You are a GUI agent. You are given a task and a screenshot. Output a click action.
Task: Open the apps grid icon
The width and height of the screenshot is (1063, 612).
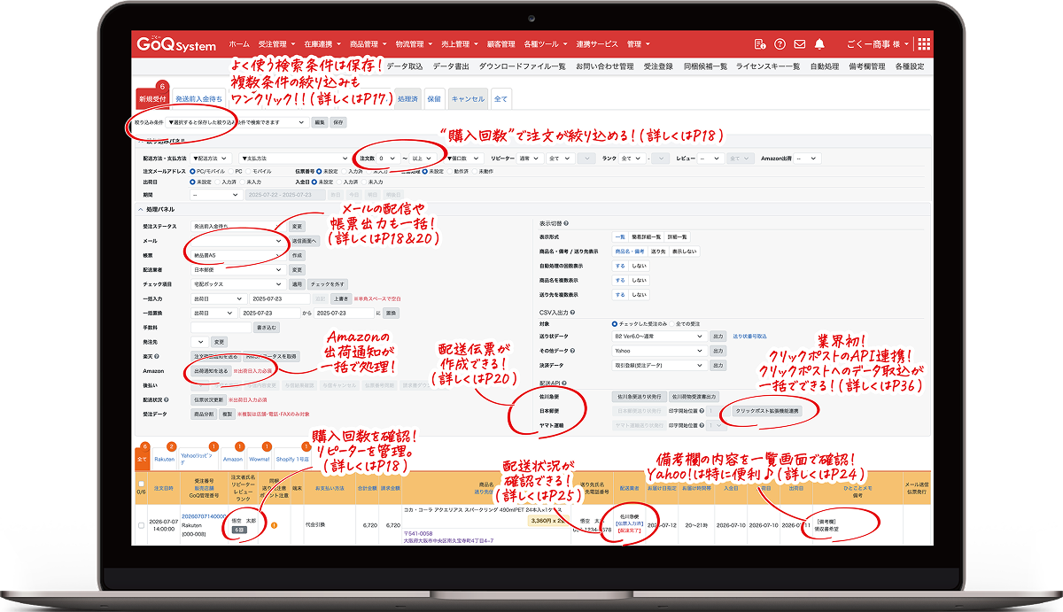tap(924, 44)
